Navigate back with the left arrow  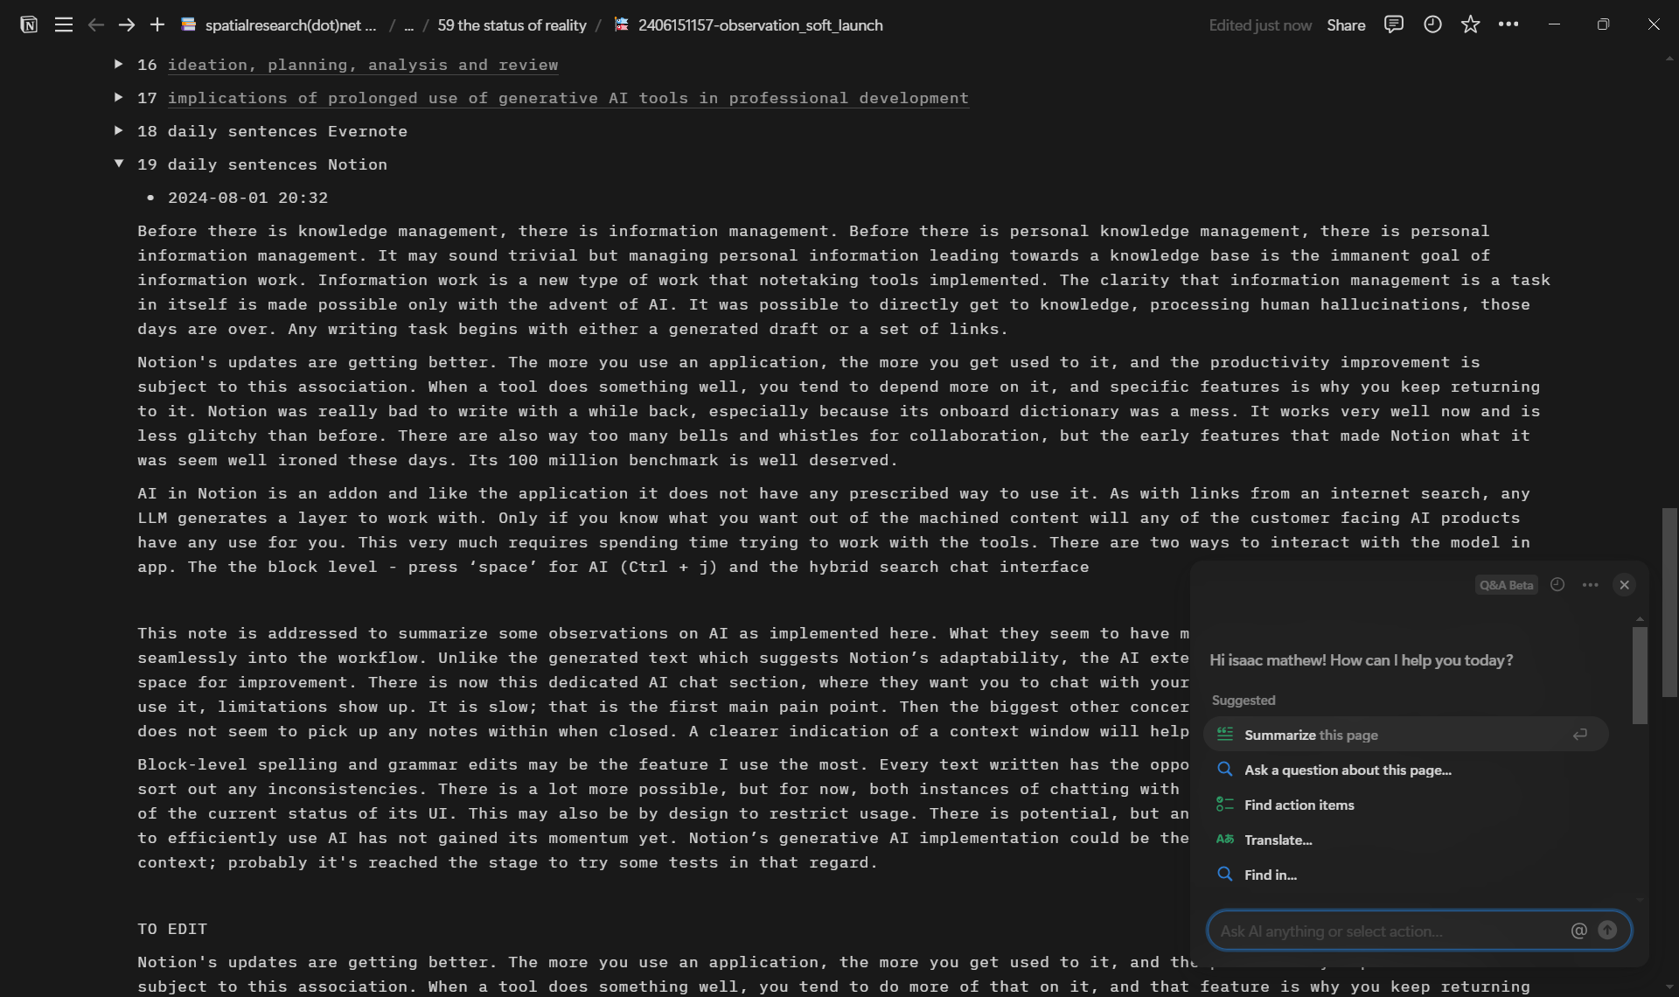click(96, 24)
